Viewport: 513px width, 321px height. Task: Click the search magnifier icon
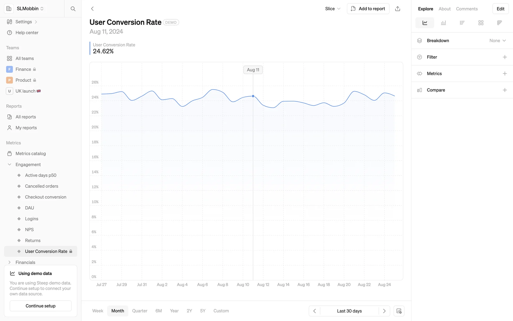(x=73, y=9)
